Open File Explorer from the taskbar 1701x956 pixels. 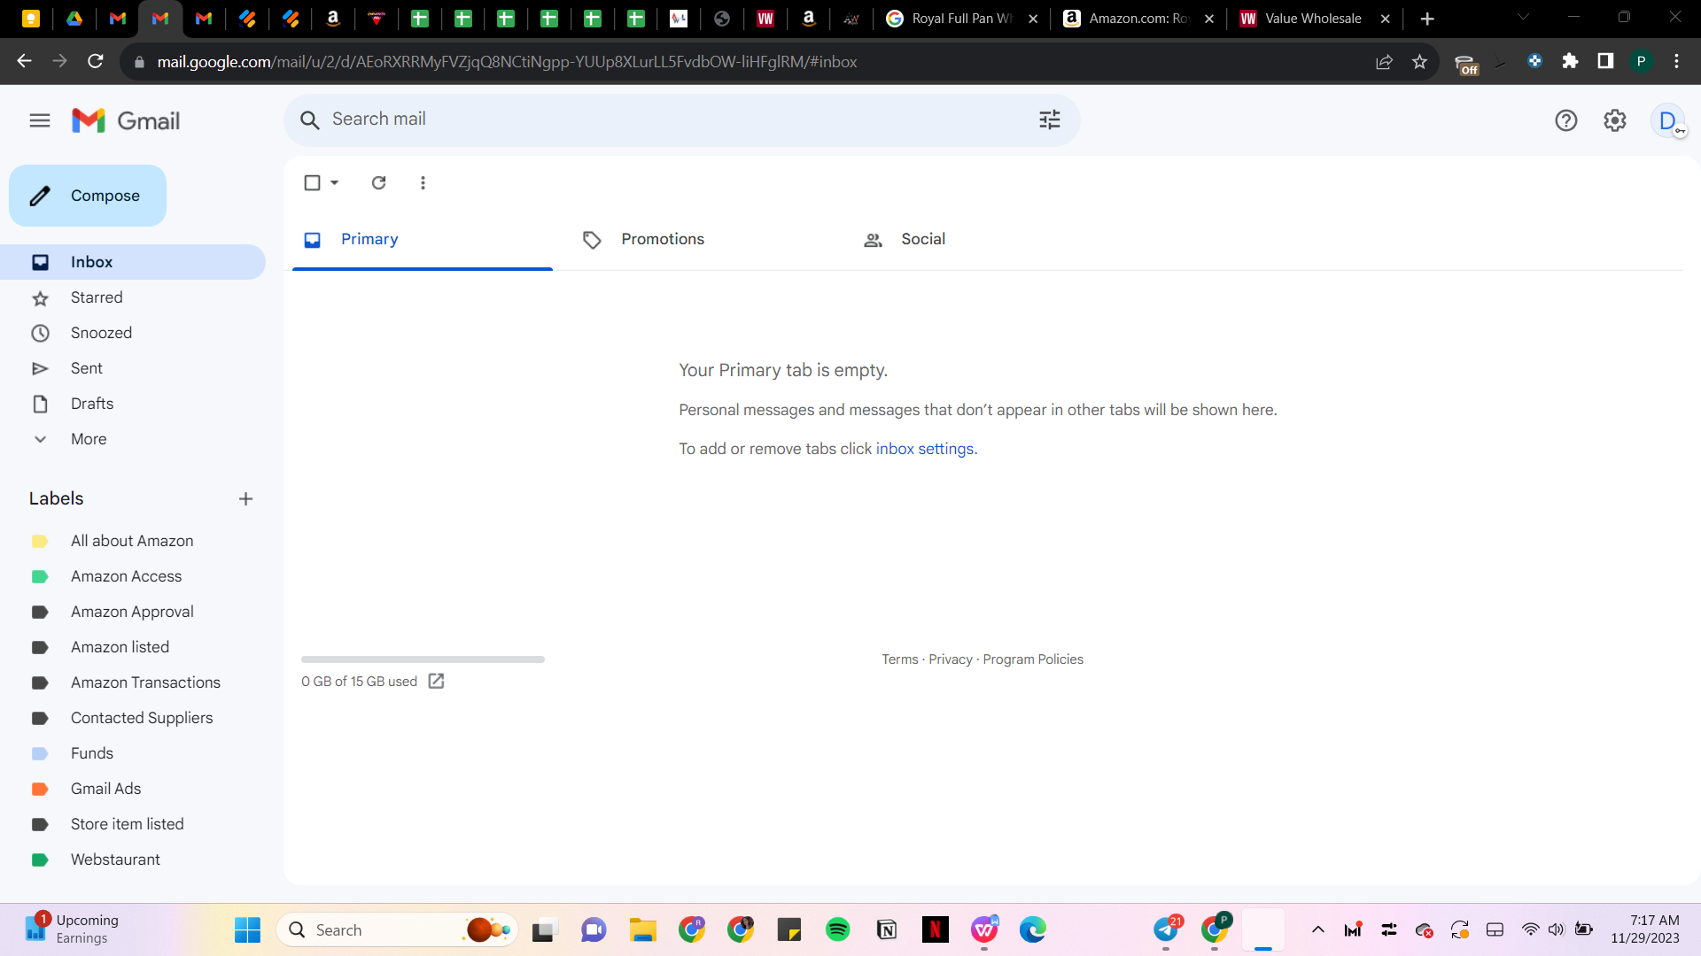pyautogui.click(x=642, y=929)
